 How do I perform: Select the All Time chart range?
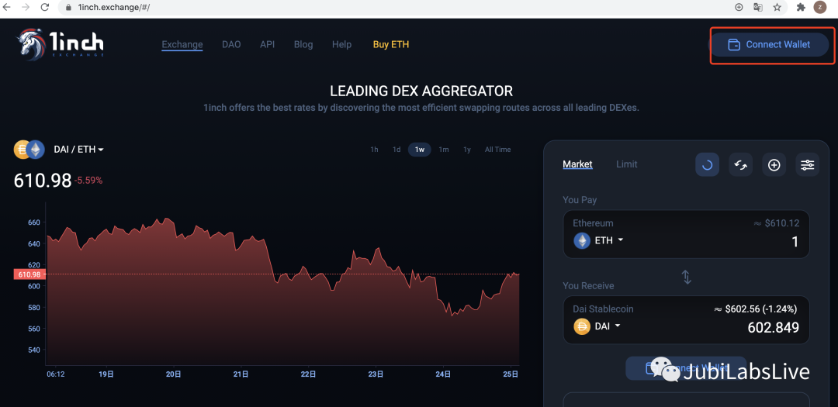tap(497, 150)
